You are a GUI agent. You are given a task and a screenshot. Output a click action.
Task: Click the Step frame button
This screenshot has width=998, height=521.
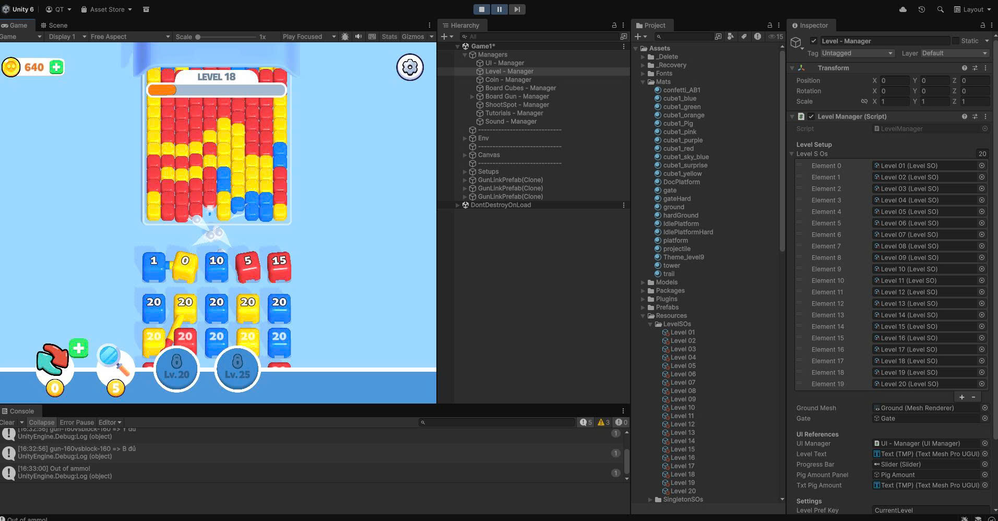pyautogui.click(x=517, y=9)
